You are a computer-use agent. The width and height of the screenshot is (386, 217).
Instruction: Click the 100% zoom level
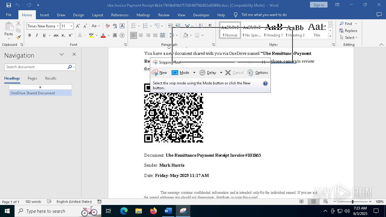(x=379, y=202)
